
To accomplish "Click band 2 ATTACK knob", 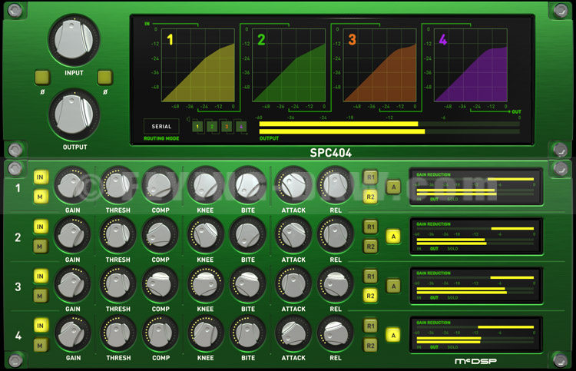I will coord(293,235).
